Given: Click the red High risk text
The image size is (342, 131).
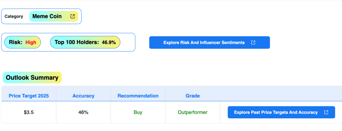Looking at the screenshot, I should tap(31, 42).
